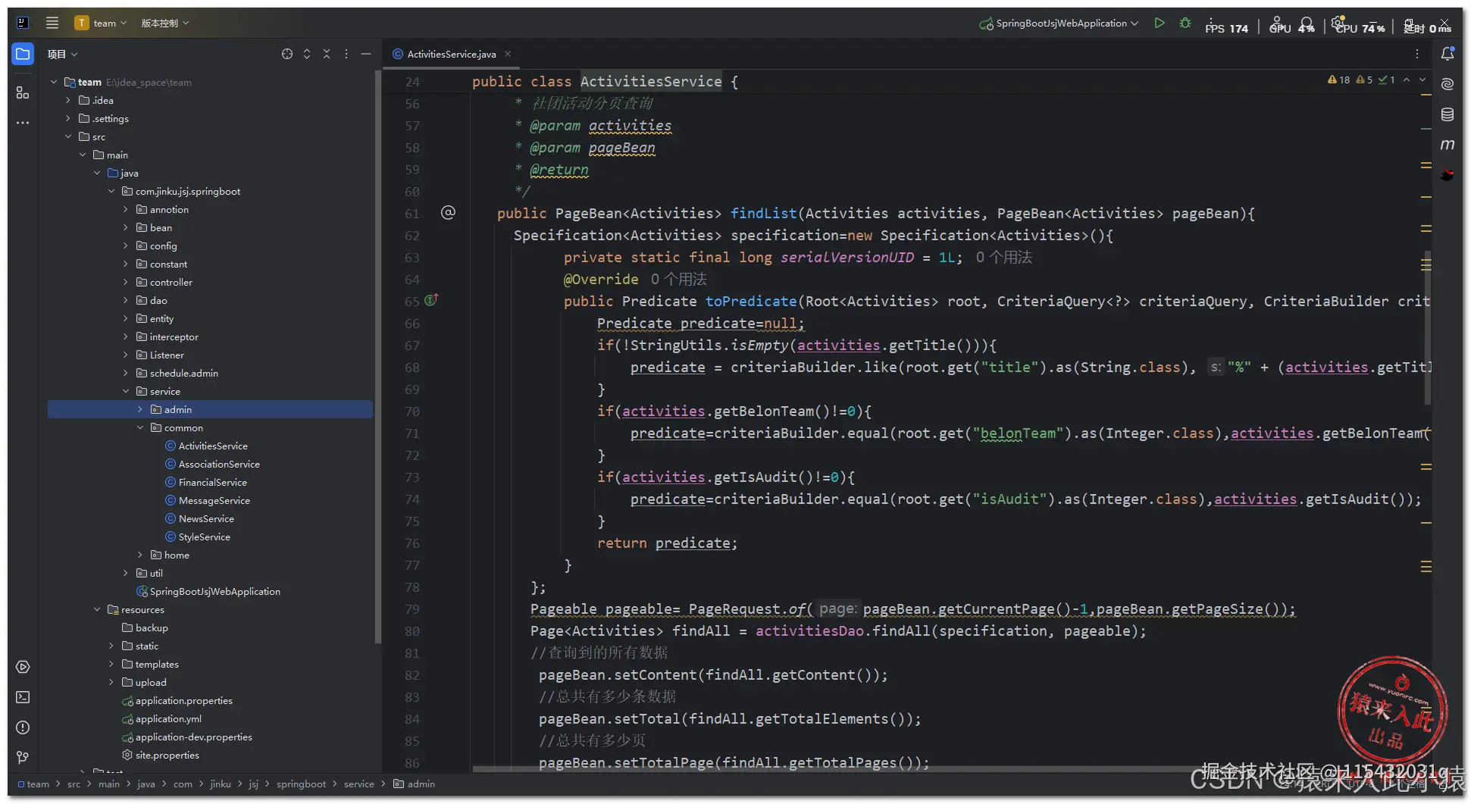Open the AI assistant spiral icon

pos(1448,84)
